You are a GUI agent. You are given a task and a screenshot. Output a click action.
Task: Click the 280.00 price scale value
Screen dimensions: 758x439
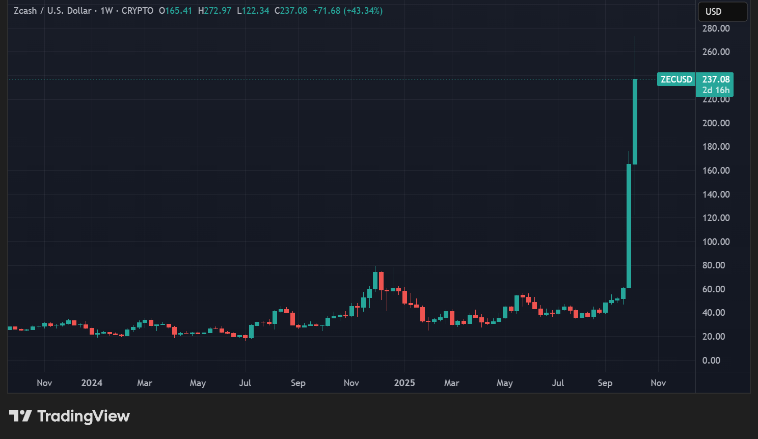point(715,29)
